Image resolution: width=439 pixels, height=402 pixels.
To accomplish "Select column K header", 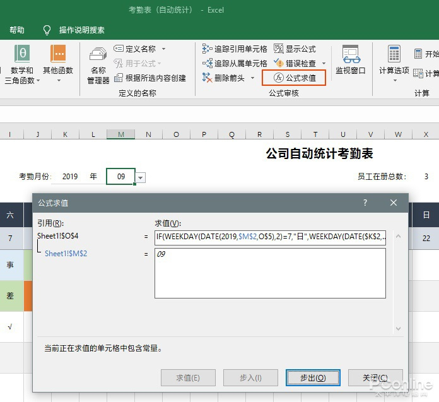I will (x=65, y=134).
